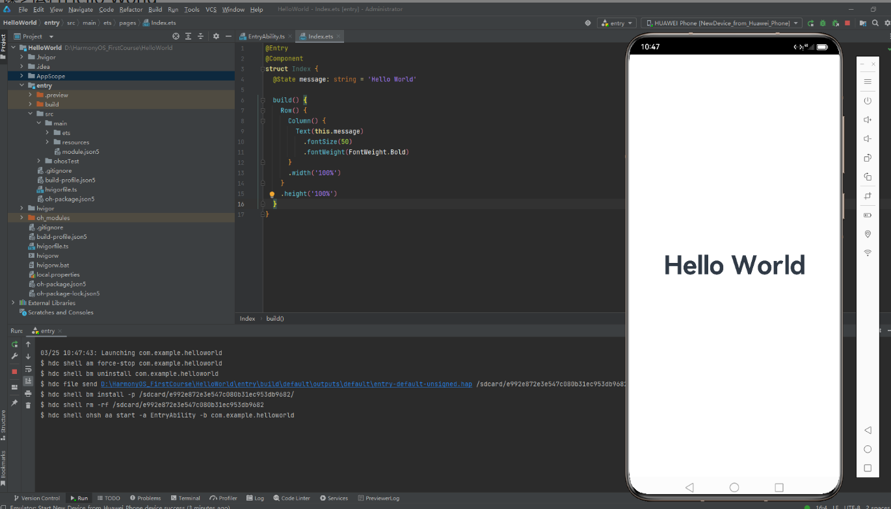
Task: Select opened file locate icon in Project panel
Action: pyautogui.click(x=176, y=36)
